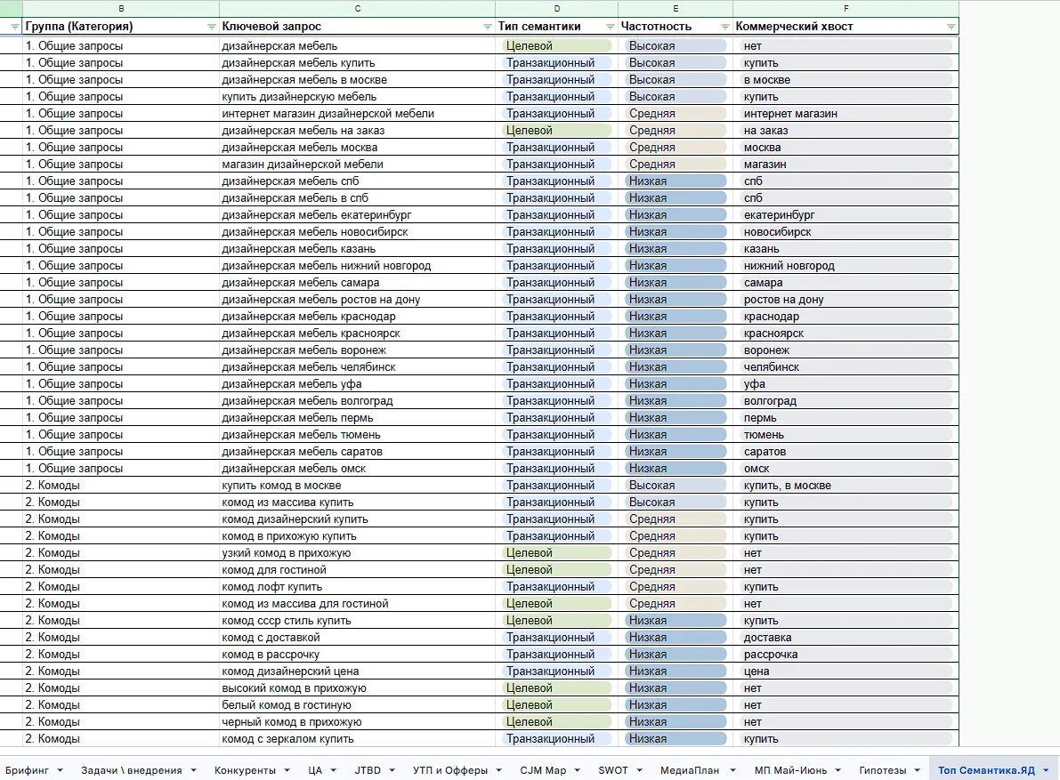Switch to the ЦА sheet tab
This screenshot has height=780, width=1060.
click(315, 770)
